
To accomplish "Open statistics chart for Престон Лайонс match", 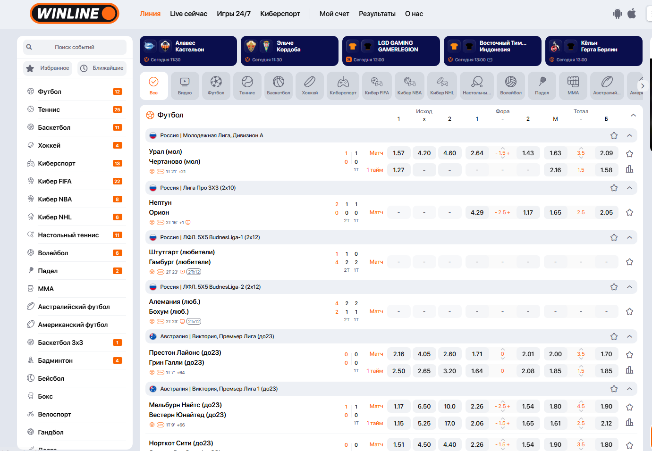I will [629, 370].
